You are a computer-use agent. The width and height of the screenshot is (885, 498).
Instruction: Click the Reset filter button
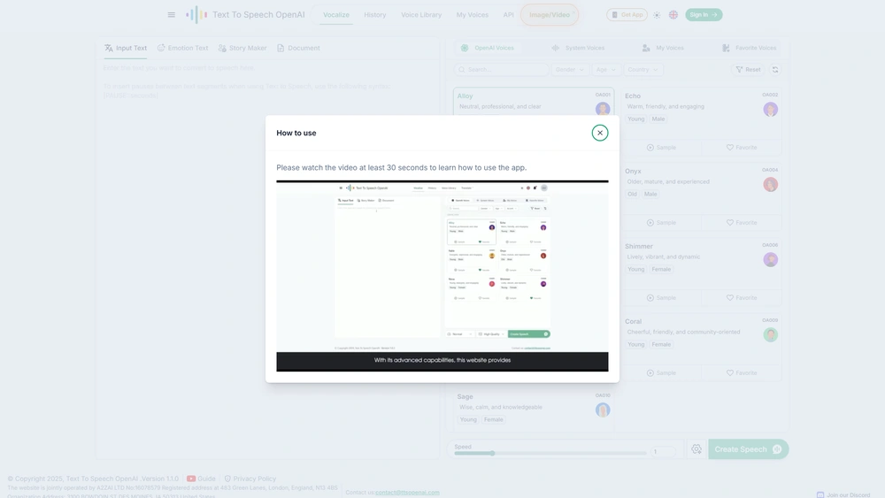click(x=749, y=69)
